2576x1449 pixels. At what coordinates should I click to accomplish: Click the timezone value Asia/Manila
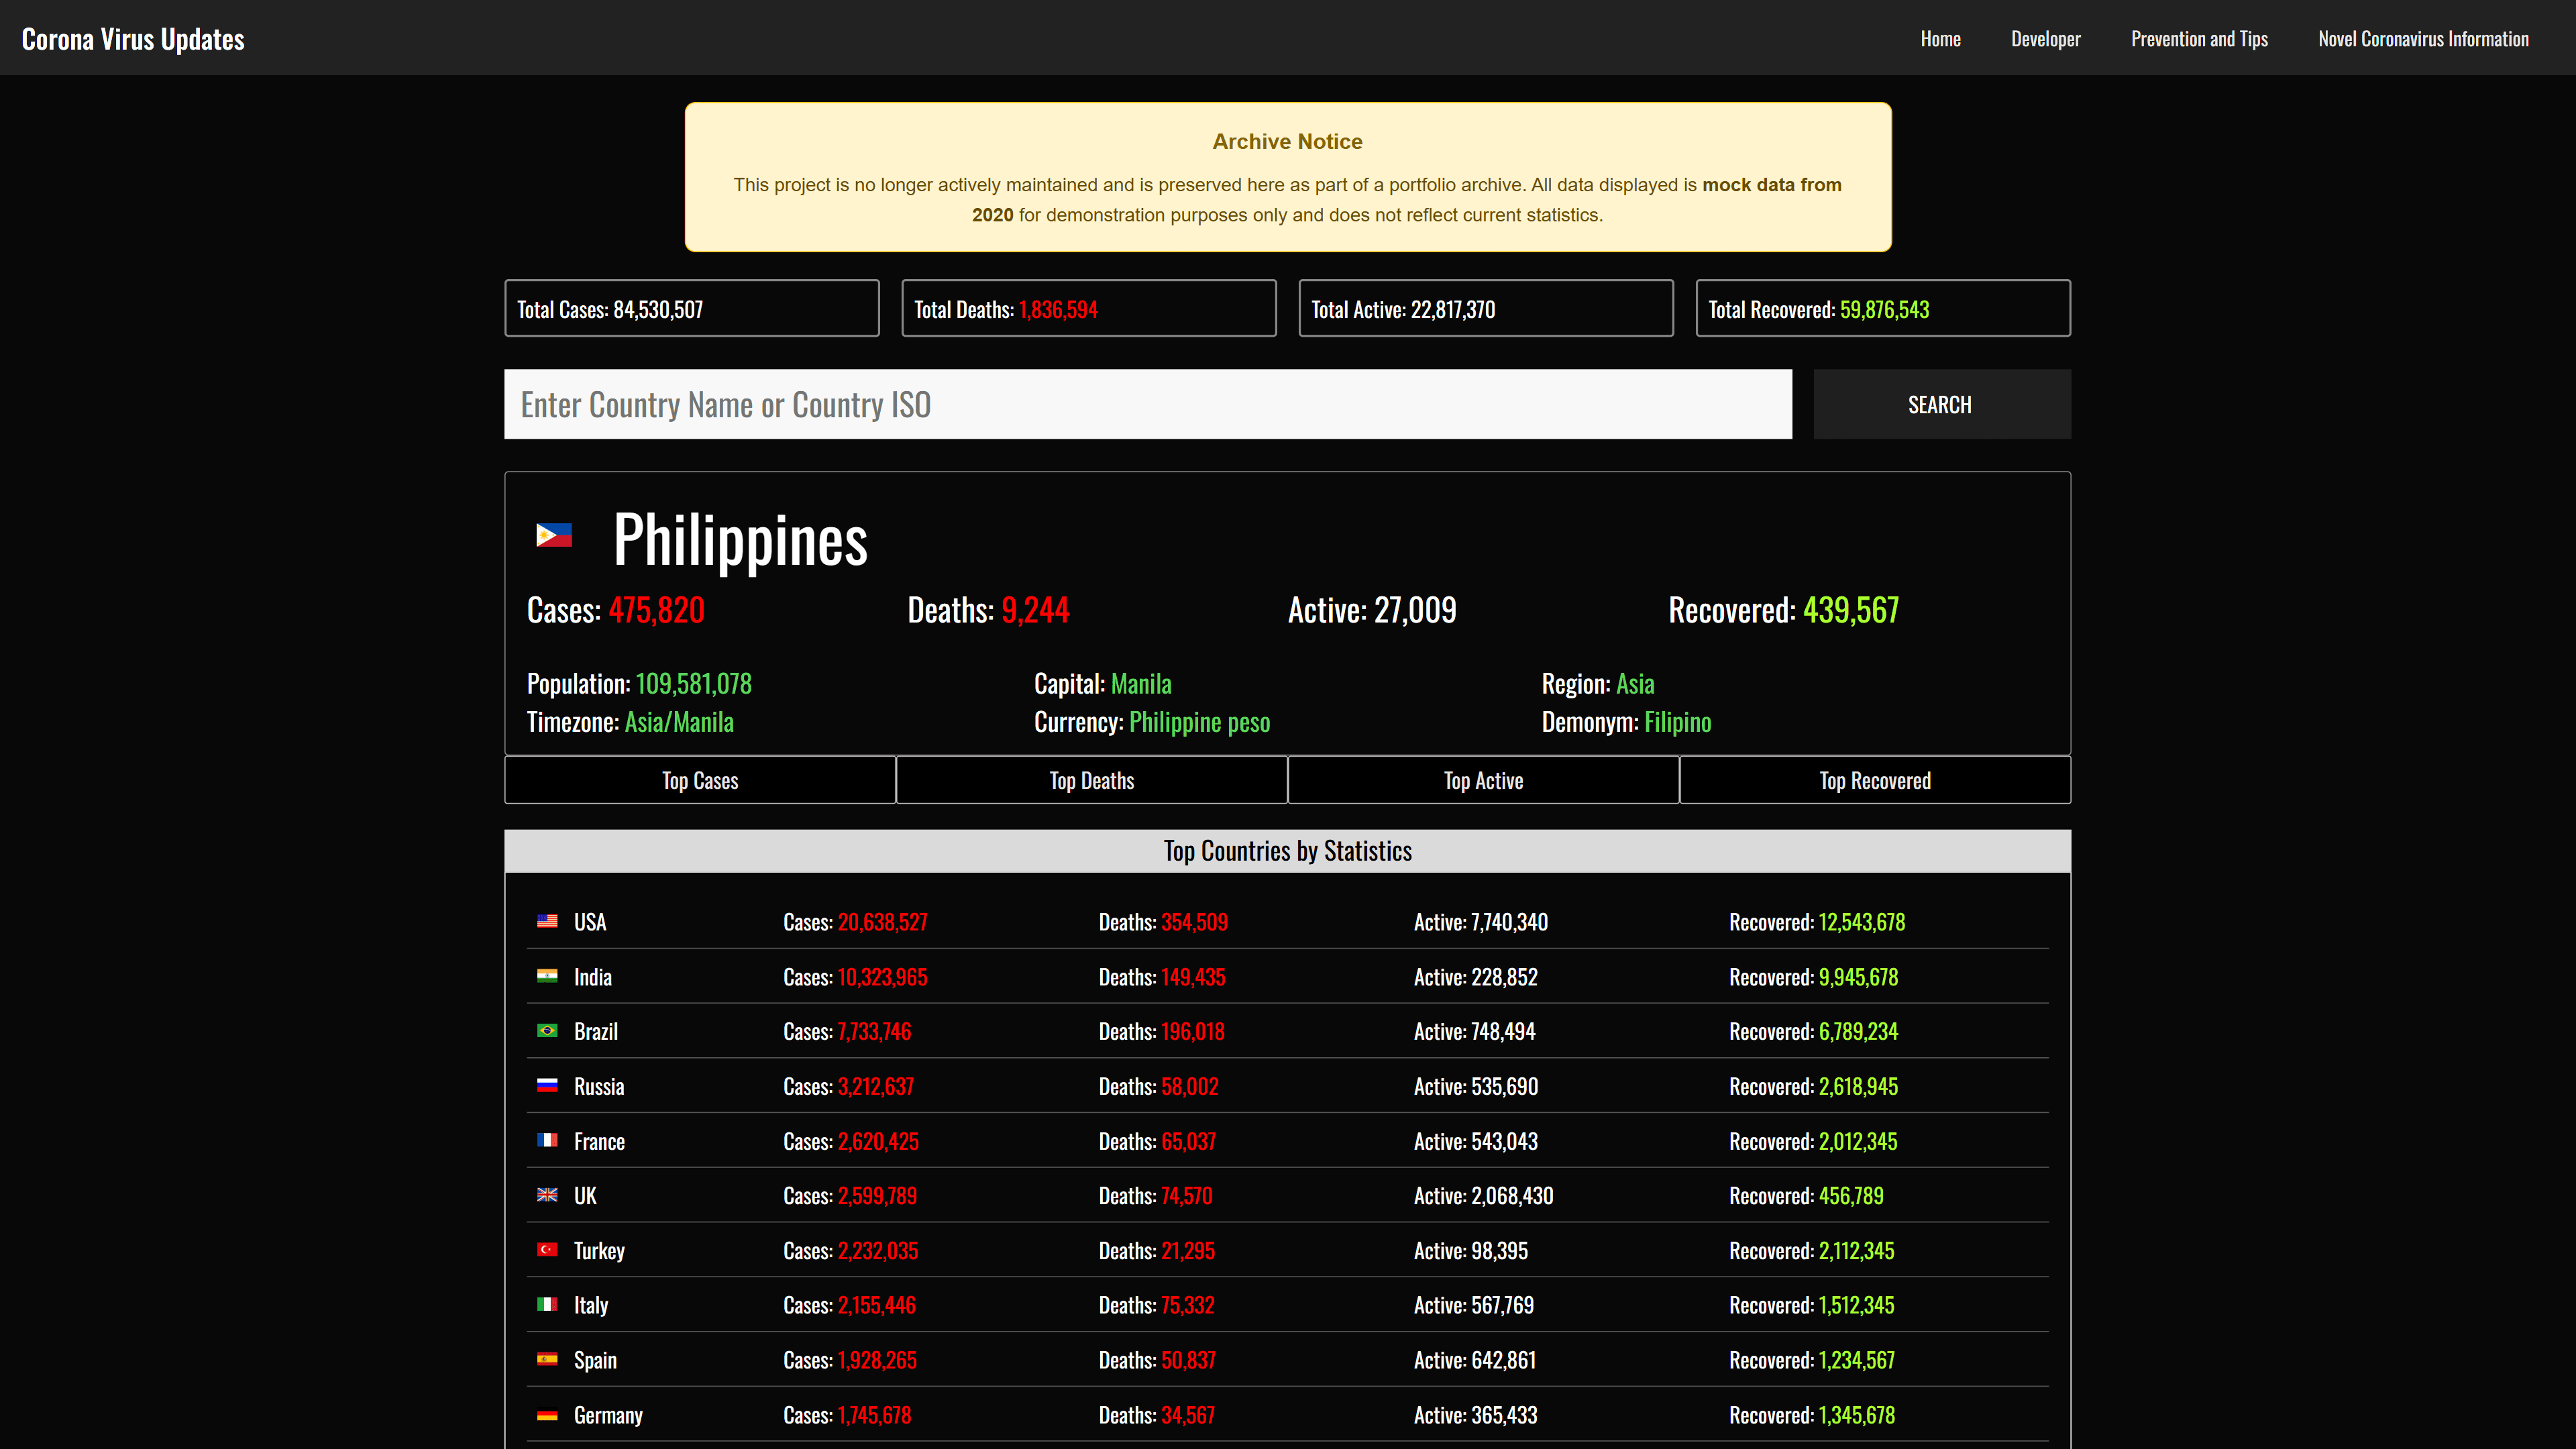[679, 722]
